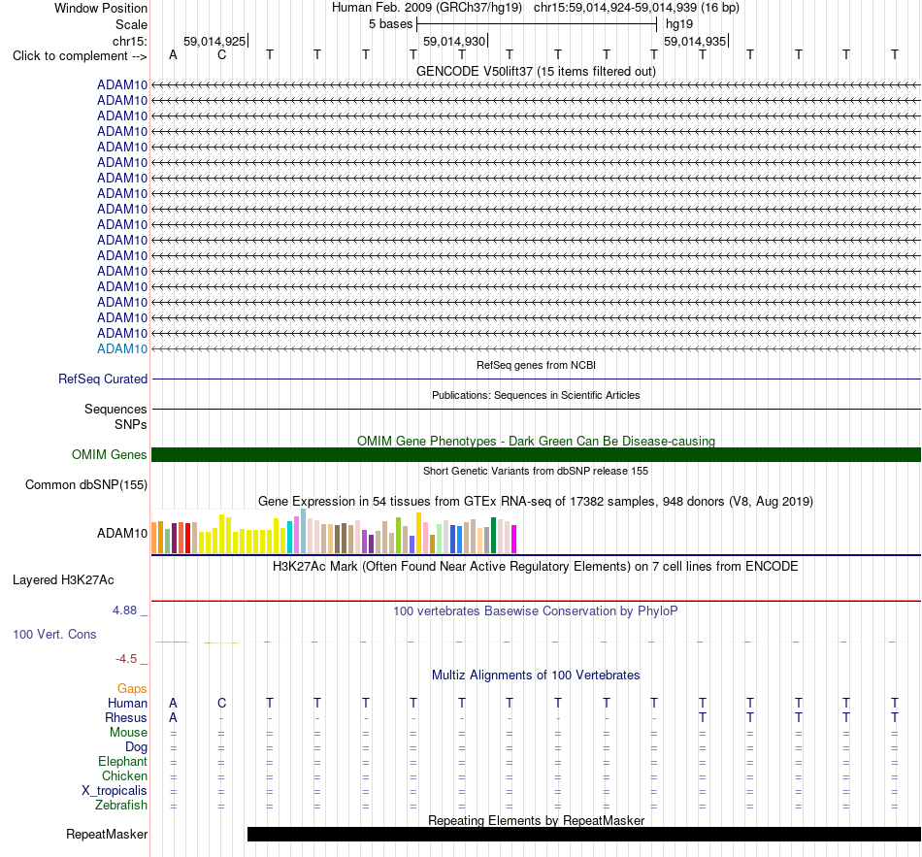The width and height of the screenshot is (922, 857).
Task: Click 'Multiz Alignments of 100 Vertebrates' title
Action: (x=536, y=676)
